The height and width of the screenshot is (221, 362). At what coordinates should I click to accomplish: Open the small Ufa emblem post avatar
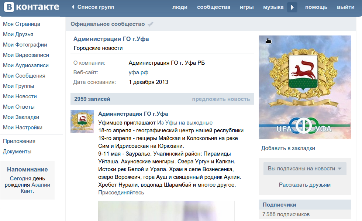pyautogui.click(x=82, y=121)
